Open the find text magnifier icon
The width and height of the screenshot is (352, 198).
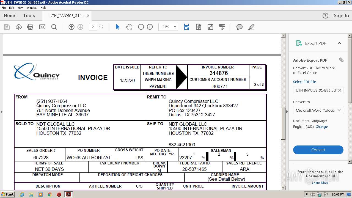click(x=54, y=27)
